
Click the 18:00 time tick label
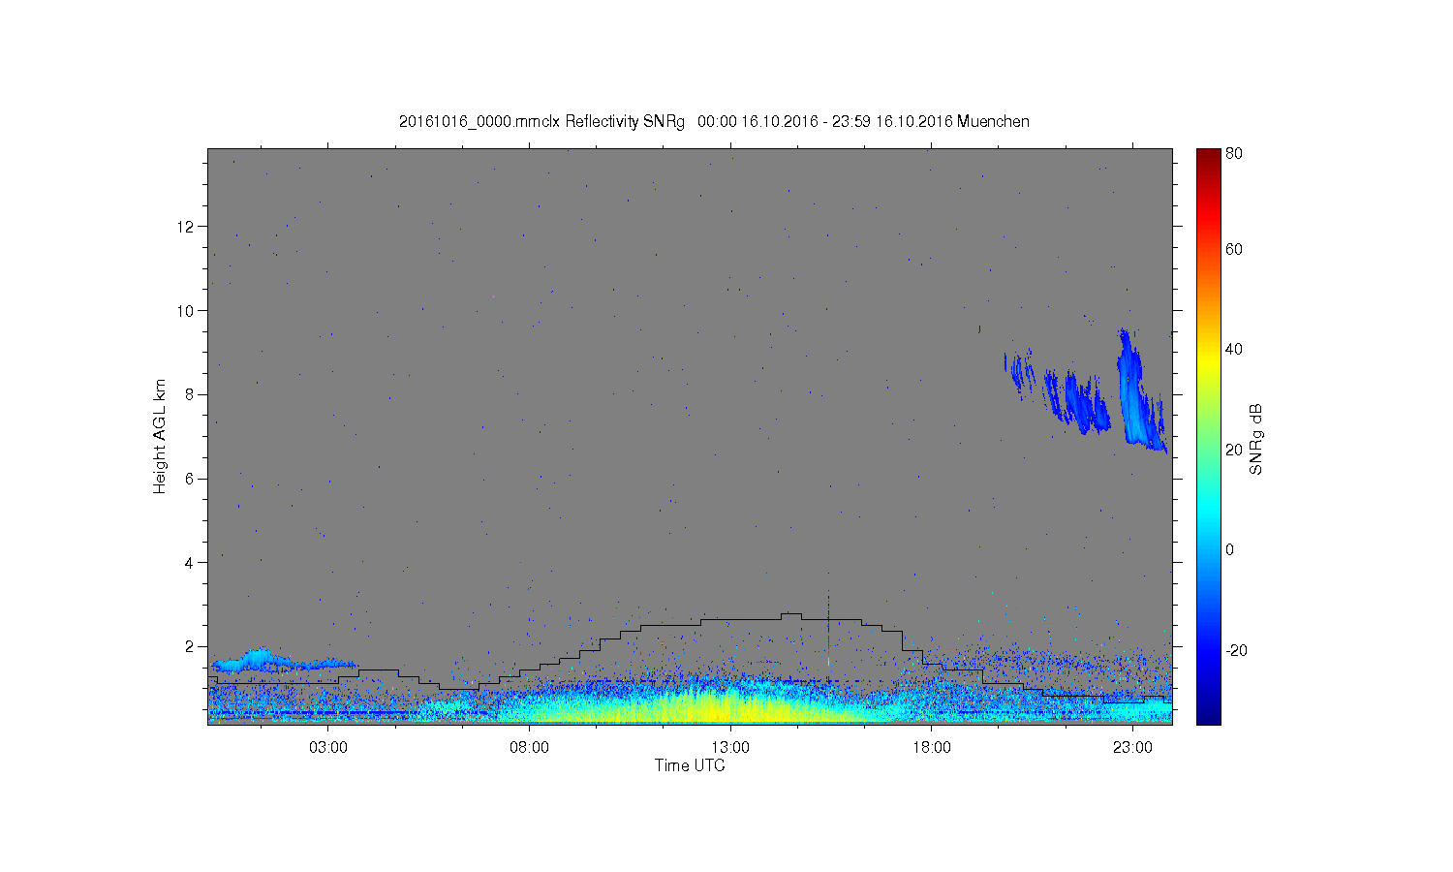tap(931, 748)
